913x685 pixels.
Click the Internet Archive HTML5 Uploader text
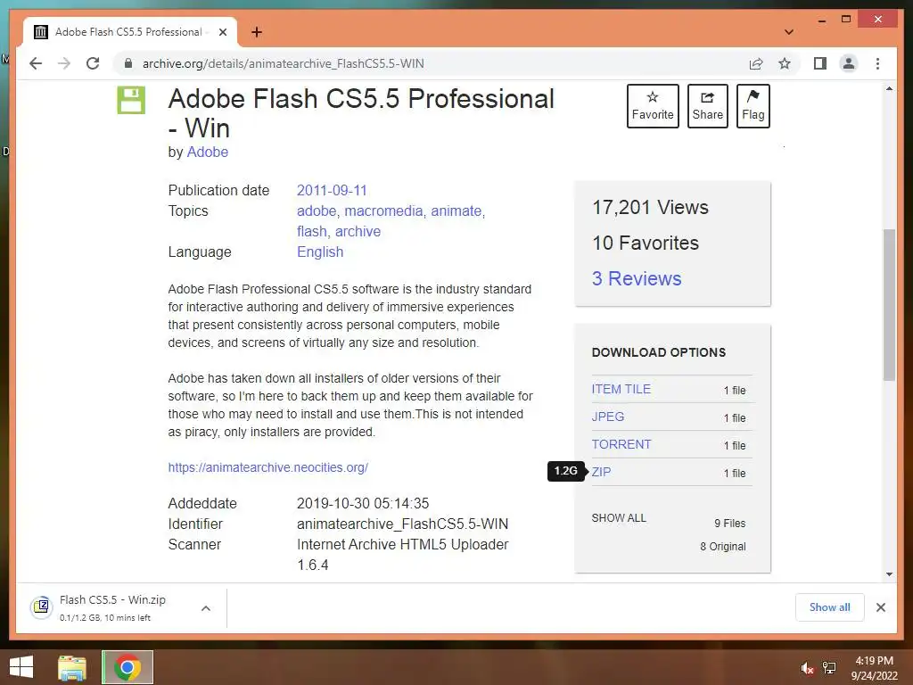[402, 545]
